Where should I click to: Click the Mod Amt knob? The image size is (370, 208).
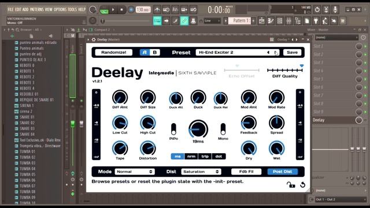tap(249, 98)
